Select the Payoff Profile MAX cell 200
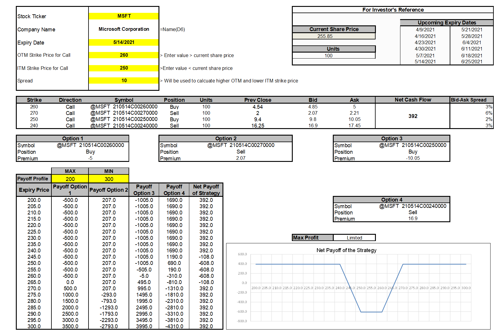This screenshot has height=336, width=494. (x=70, y=179)
